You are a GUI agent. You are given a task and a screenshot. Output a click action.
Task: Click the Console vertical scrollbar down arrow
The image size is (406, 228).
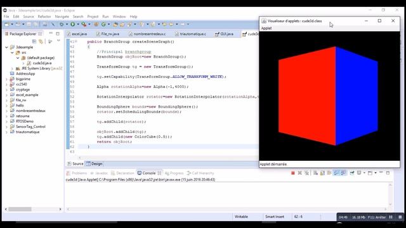point(390,204)
